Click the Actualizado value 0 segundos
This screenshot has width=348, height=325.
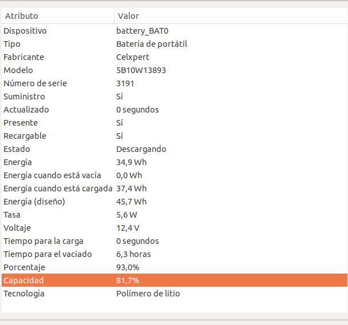tap(137, 110)
